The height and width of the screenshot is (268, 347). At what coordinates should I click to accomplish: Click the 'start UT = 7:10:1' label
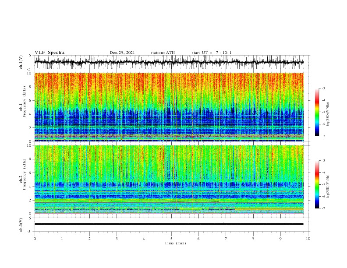(212, 53)
